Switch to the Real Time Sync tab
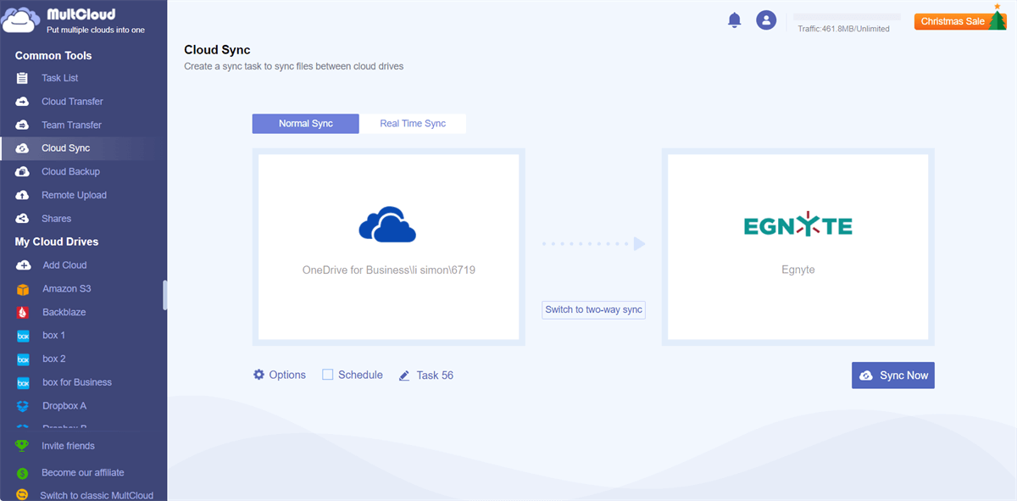The width and height of the screenshot is (1017, 501). pyautogui.click(x=413, y=124)
